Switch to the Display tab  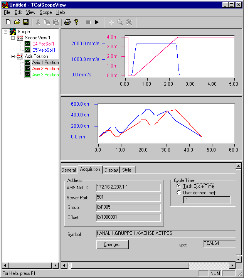click(111, 170)
